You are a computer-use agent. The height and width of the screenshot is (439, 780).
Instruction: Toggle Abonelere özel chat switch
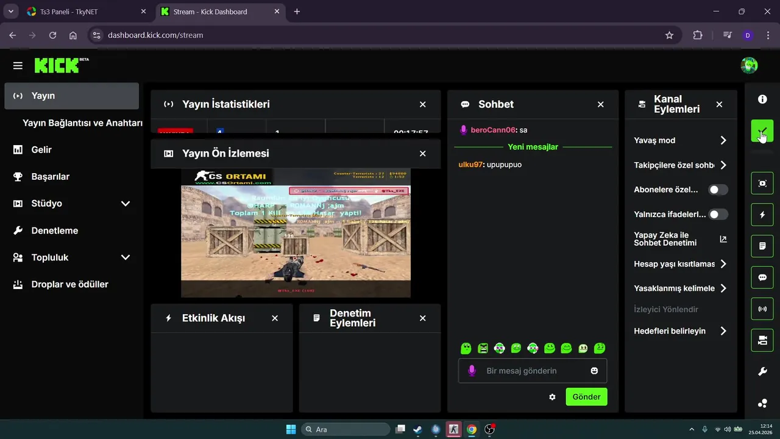[x=718, y=190]
